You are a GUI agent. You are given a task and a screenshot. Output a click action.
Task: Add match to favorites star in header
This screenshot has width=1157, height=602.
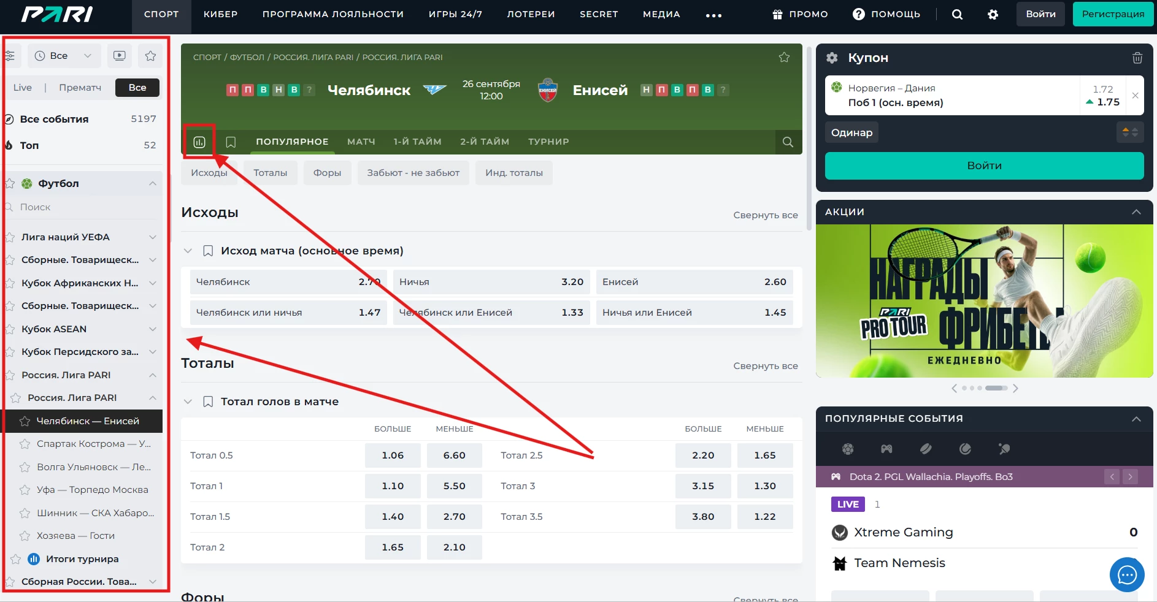[784, 57]
